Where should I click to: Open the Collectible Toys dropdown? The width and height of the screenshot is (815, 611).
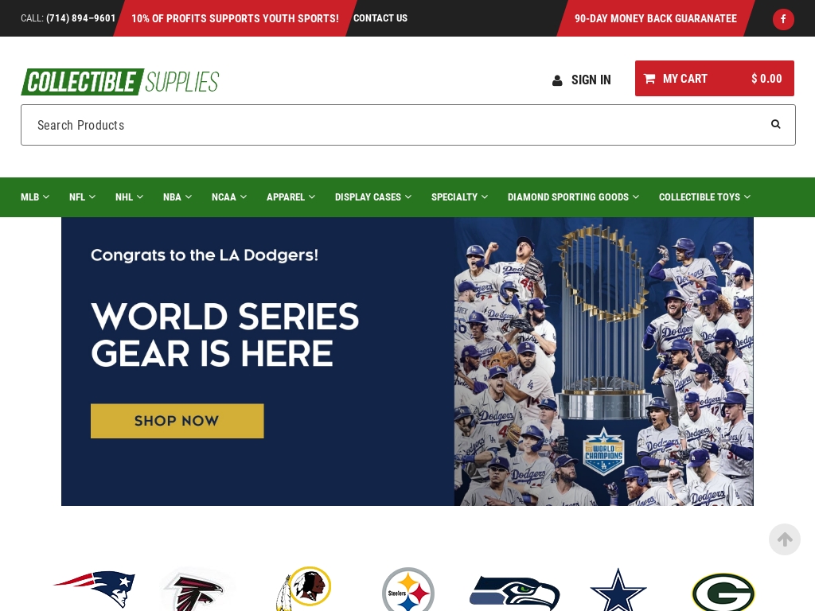pos(704,197)
